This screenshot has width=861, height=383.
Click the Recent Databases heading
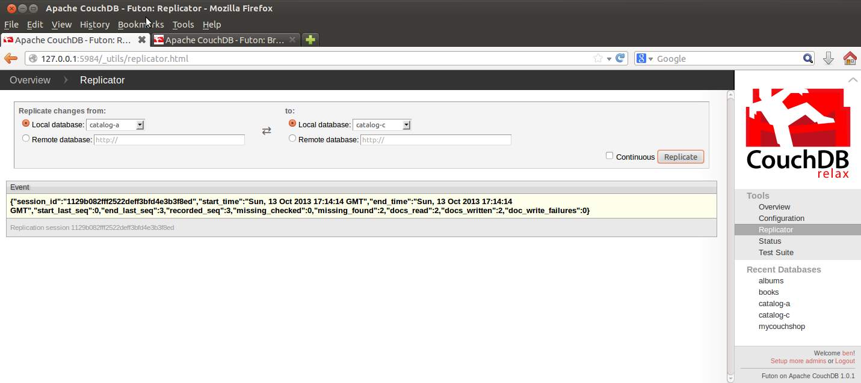coord(784,270)
